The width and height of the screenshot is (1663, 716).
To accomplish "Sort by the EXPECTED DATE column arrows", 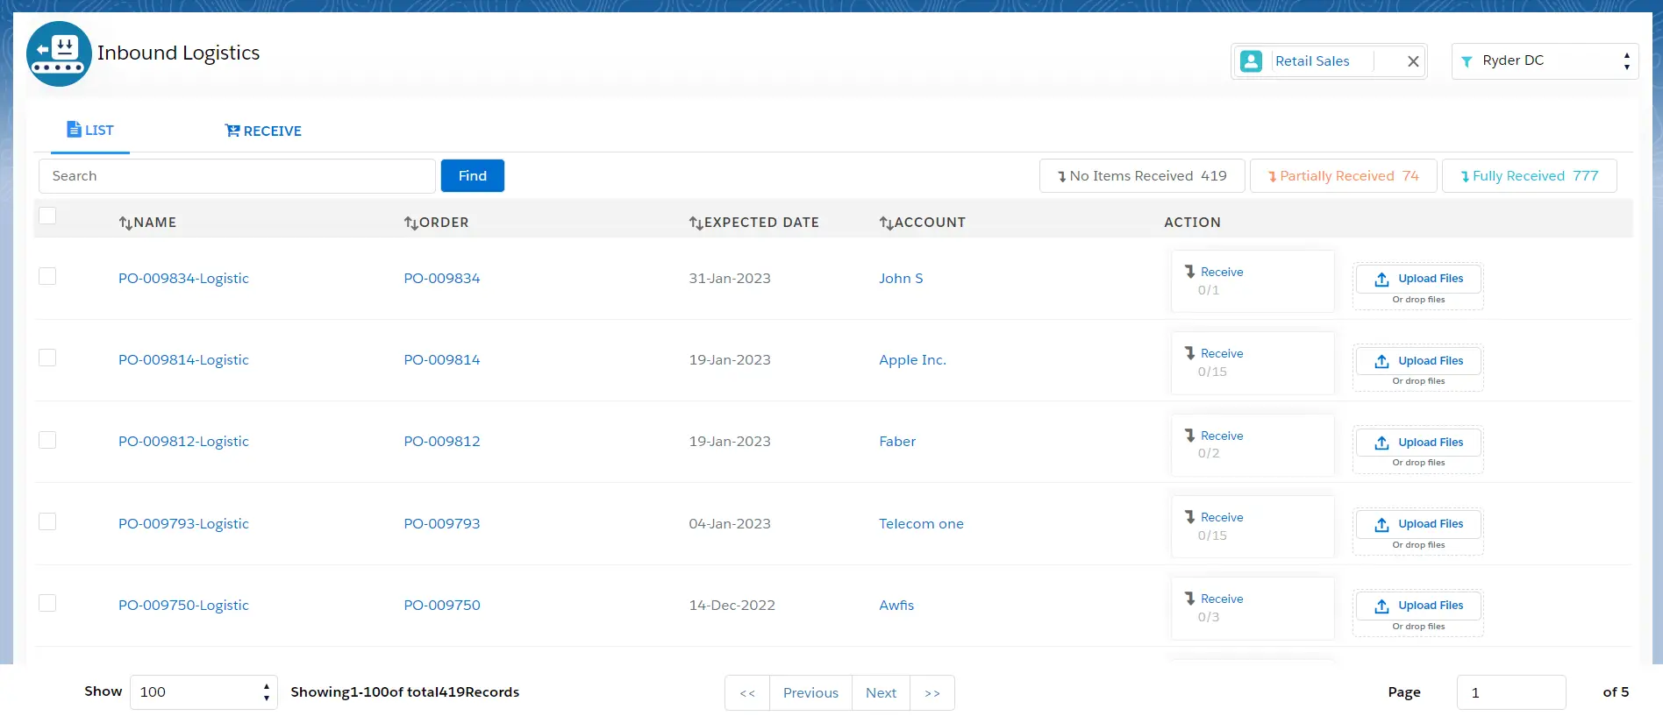I will [x=696, y=223].
